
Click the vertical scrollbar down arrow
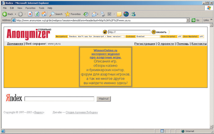211,126
